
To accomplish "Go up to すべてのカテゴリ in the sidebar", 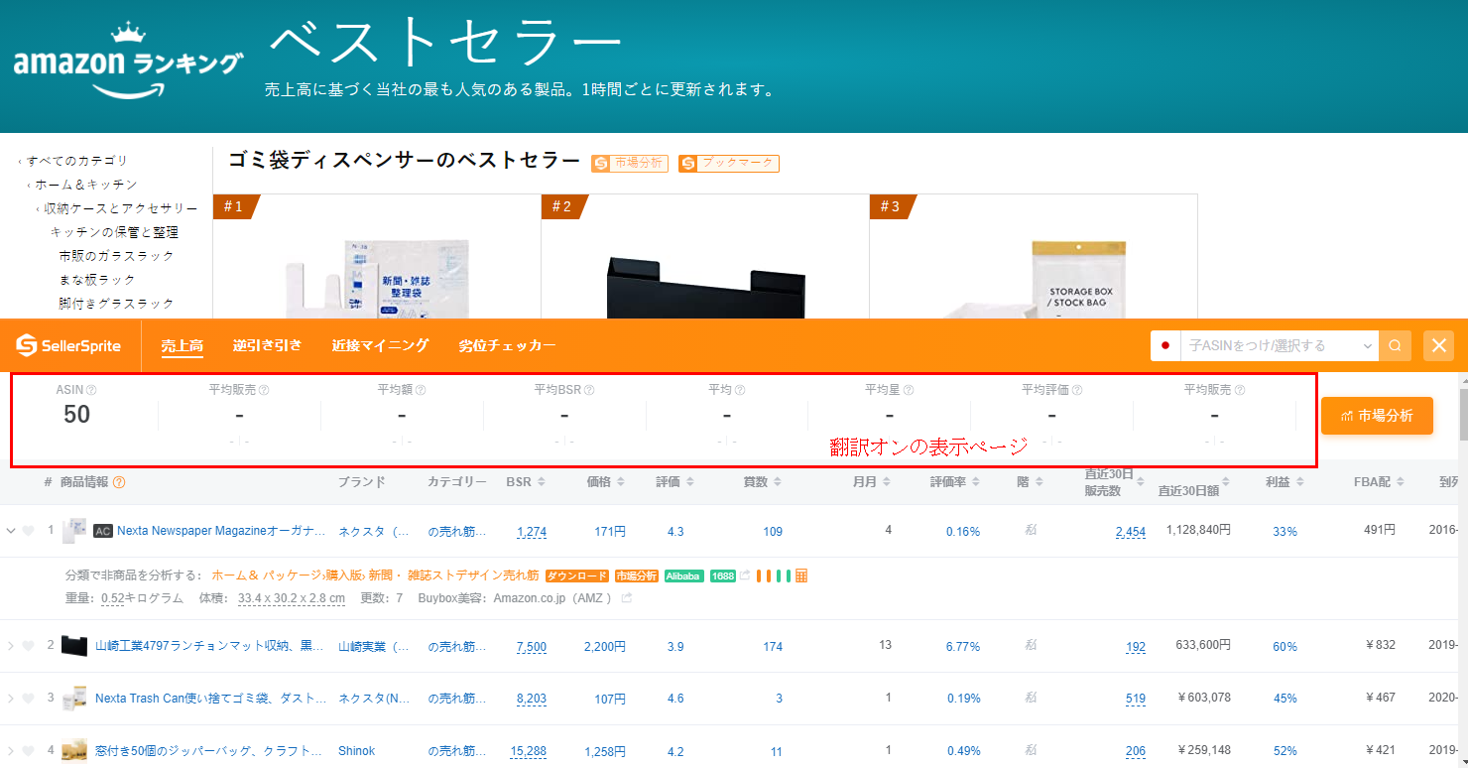I will click(77, 161).
